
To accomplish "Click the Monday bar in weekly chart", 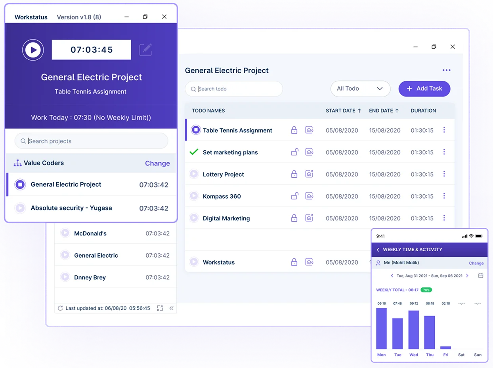I will (x=381, y=328).
